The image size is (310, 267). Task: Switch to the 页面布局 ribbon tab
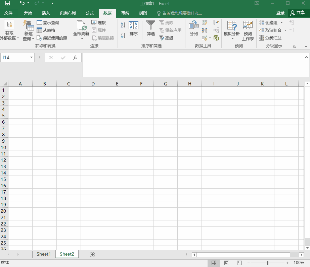(68, 13)
